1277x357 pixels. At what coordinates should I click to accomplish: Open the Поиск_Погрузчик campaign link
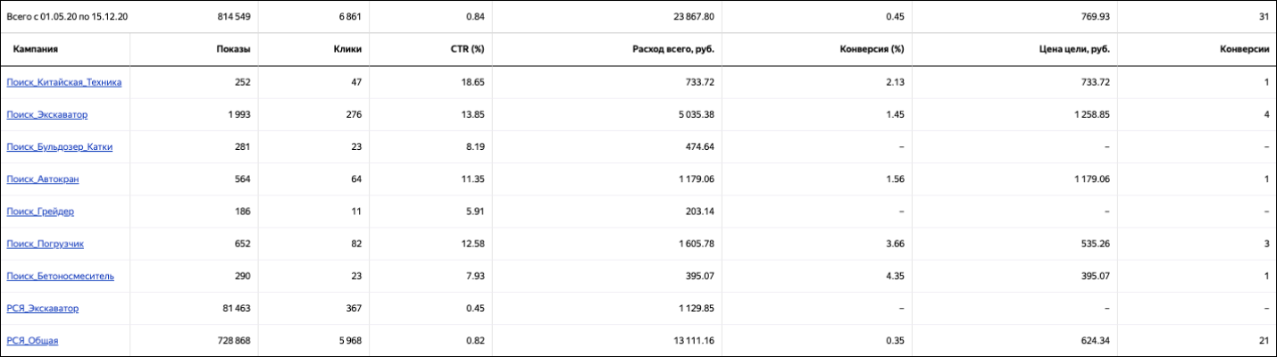coord(45,244)
